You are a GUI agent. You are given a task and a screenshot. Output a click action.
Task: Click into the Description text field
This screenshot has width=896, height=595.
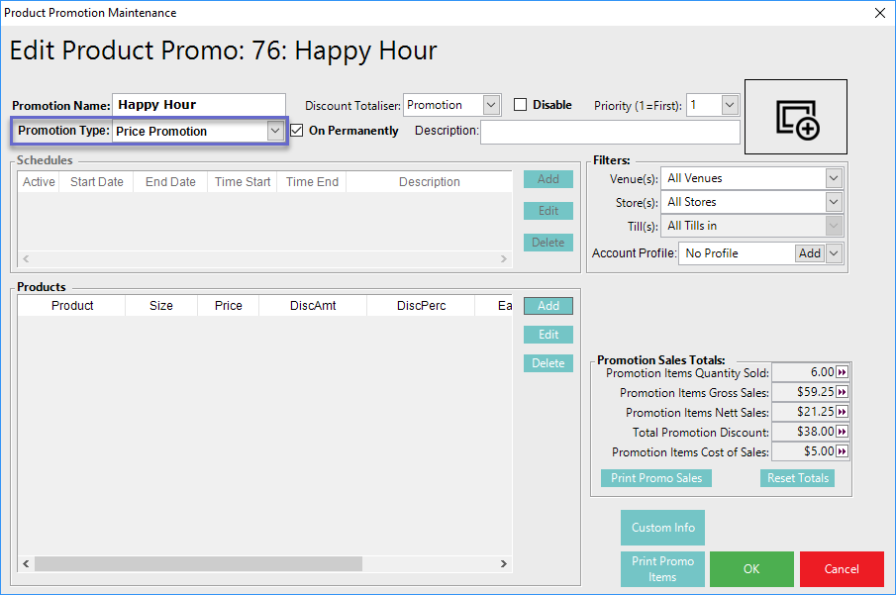click(609, 132)
